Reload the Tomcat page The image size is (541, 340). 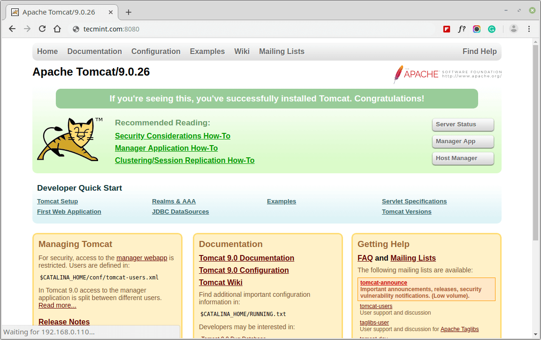(42, 29)
